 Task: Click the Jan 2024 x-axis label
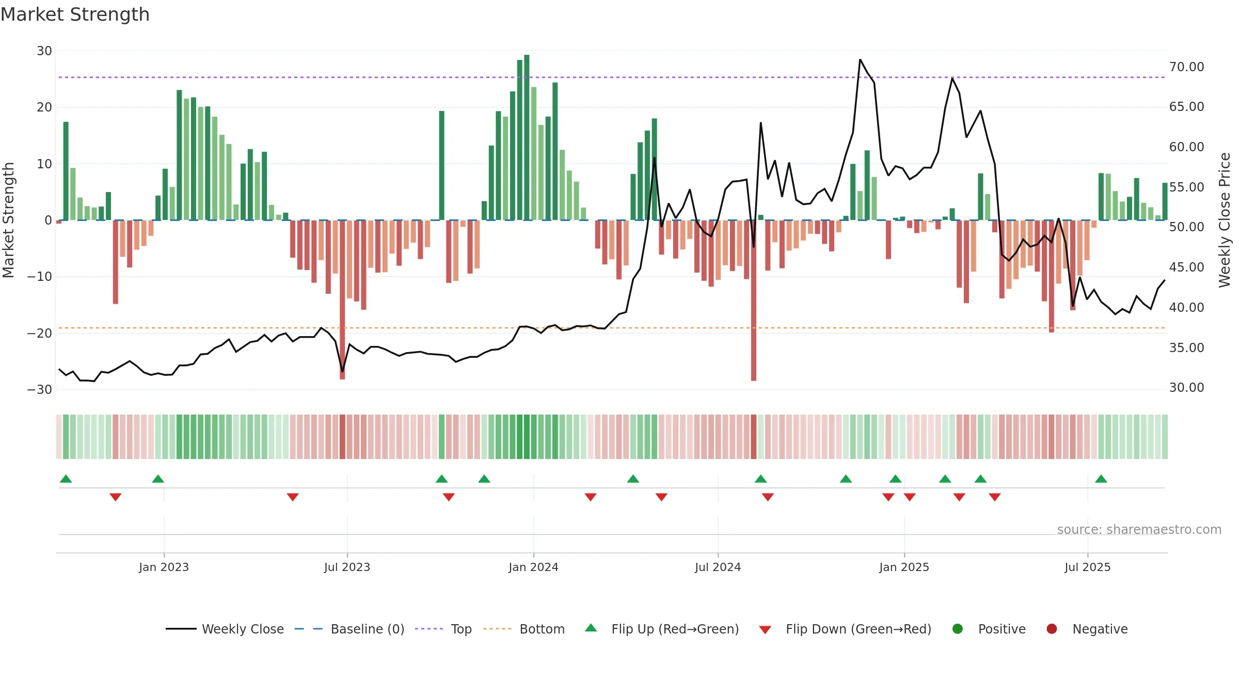coord(533,567)
